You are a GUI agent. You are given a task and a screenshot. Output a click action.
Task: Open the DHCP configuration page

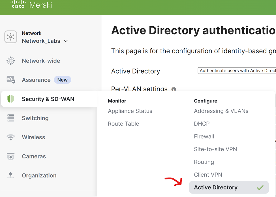202,124
